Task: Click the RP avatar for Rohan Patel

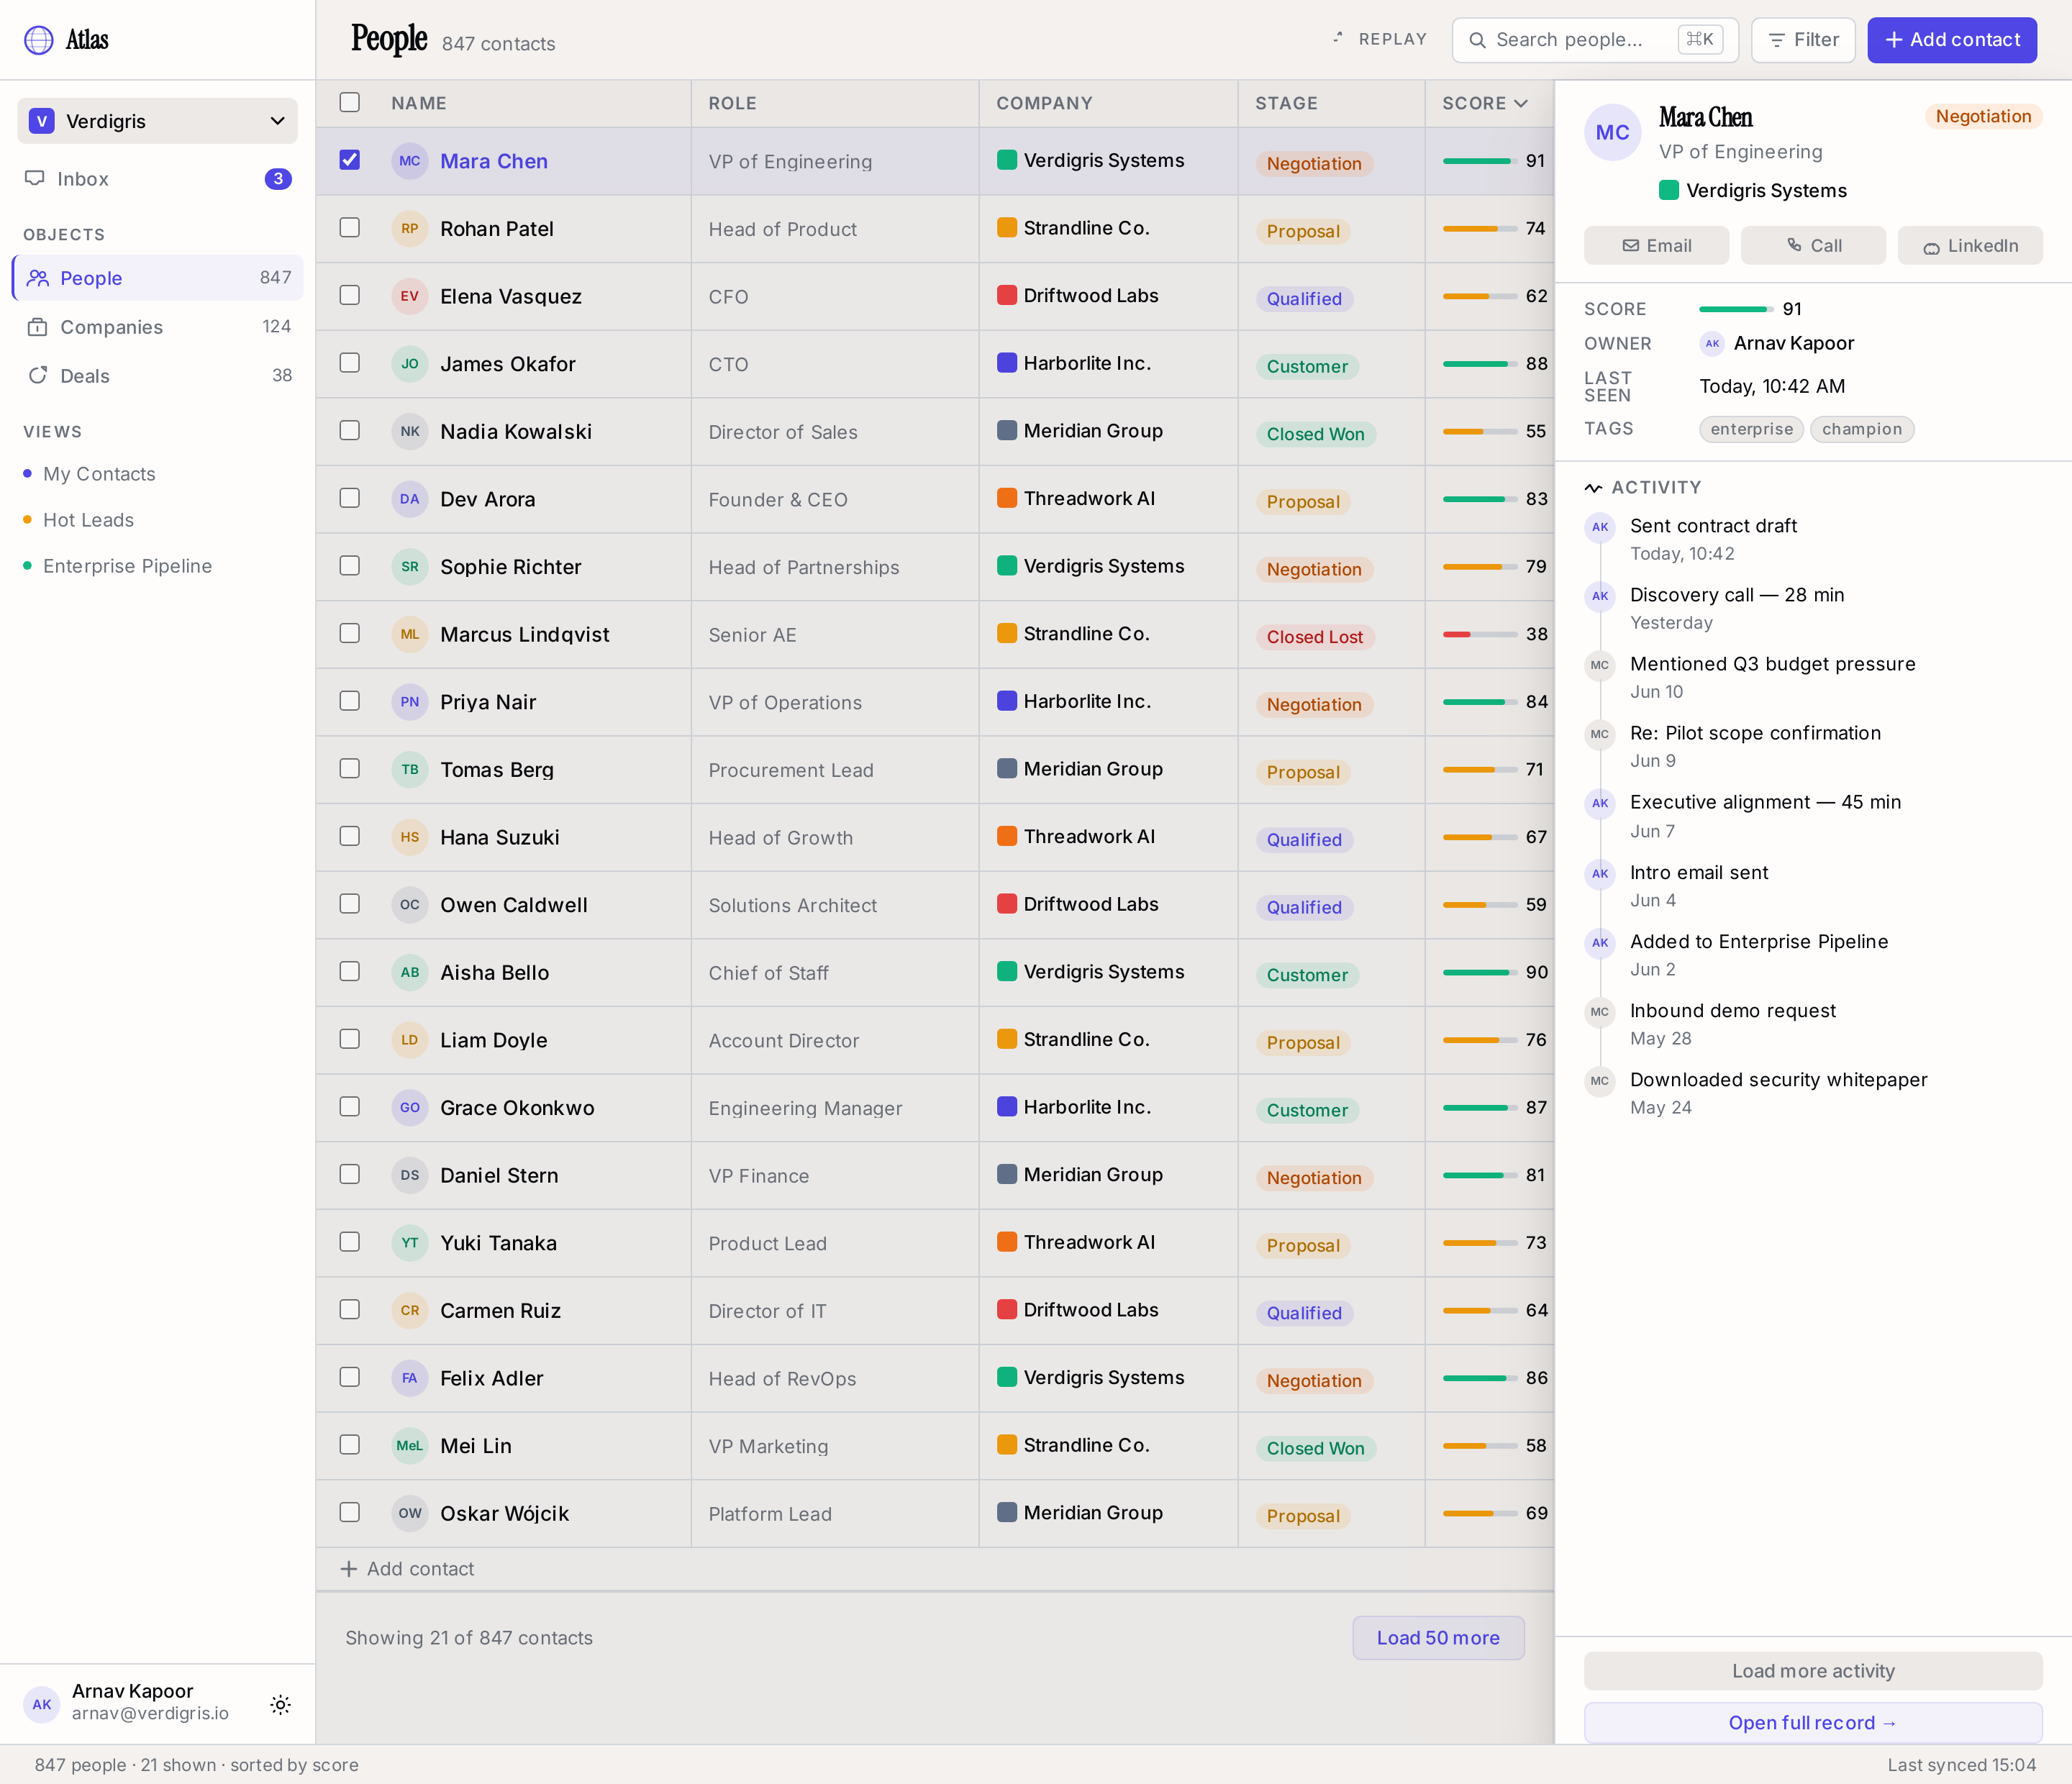Action: 410,229
